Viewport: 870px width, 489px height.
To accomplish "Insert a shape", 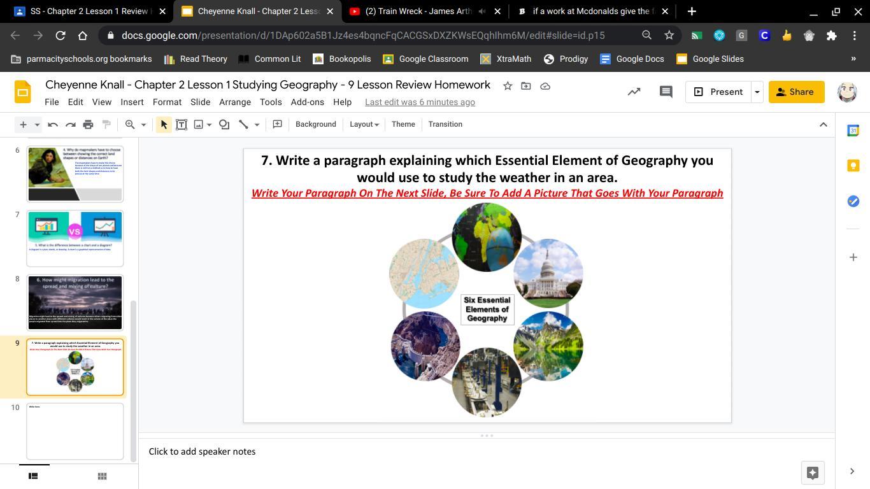I will 224,124.
